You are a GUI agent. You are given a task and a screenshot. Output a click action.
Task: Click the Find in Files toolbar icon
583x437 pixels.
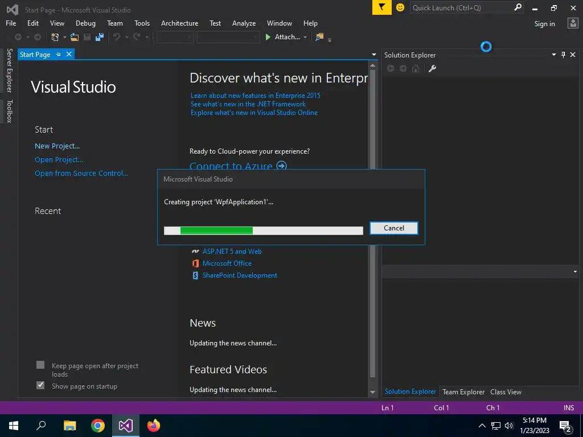[319, 37]
